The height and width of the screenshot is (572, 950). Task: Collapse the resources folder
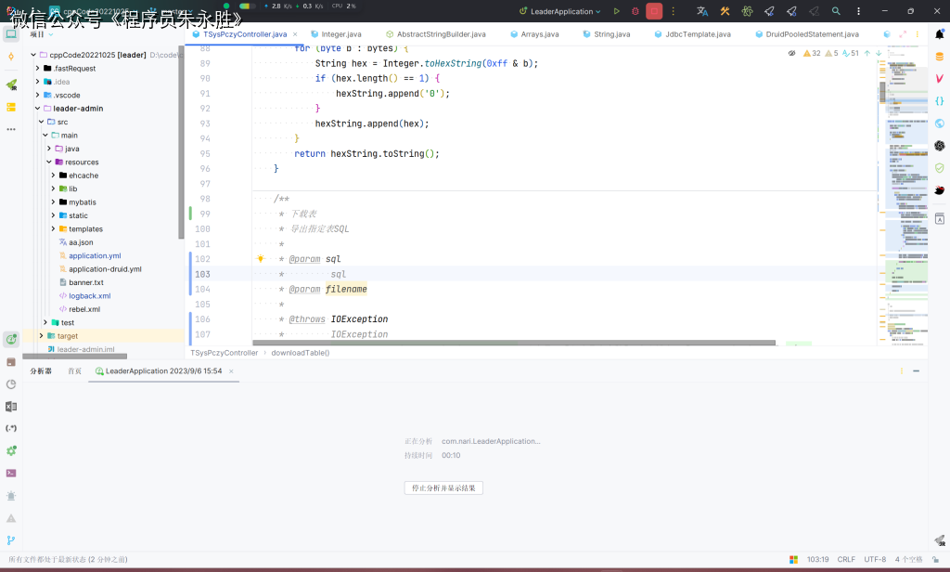click(x=49, y=162)
